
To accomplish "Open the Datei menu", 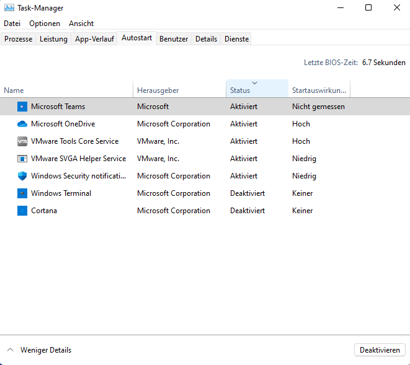I will pyautogui.click(x=12, y=24).
